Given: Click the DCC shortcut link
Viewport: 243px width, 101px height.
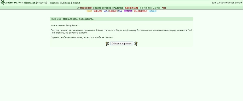Looking at the screenshot, I should [x=106, y=11].
